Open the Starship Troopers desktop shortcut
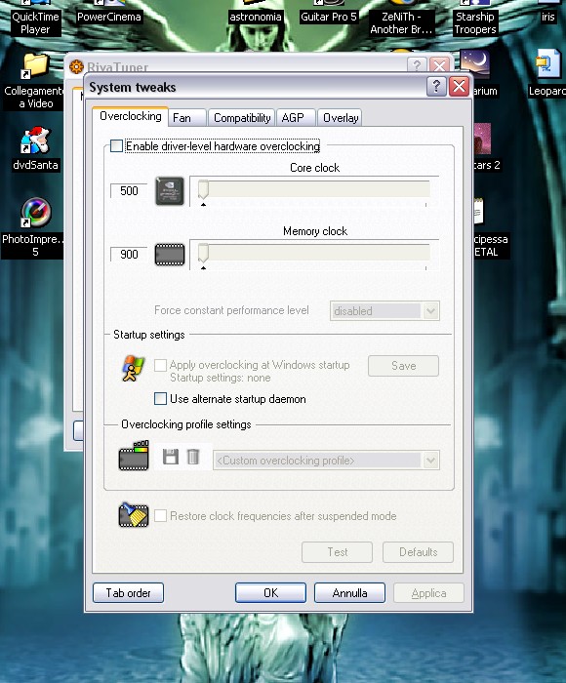Viewport: 566px width, 683px height. 475,19
